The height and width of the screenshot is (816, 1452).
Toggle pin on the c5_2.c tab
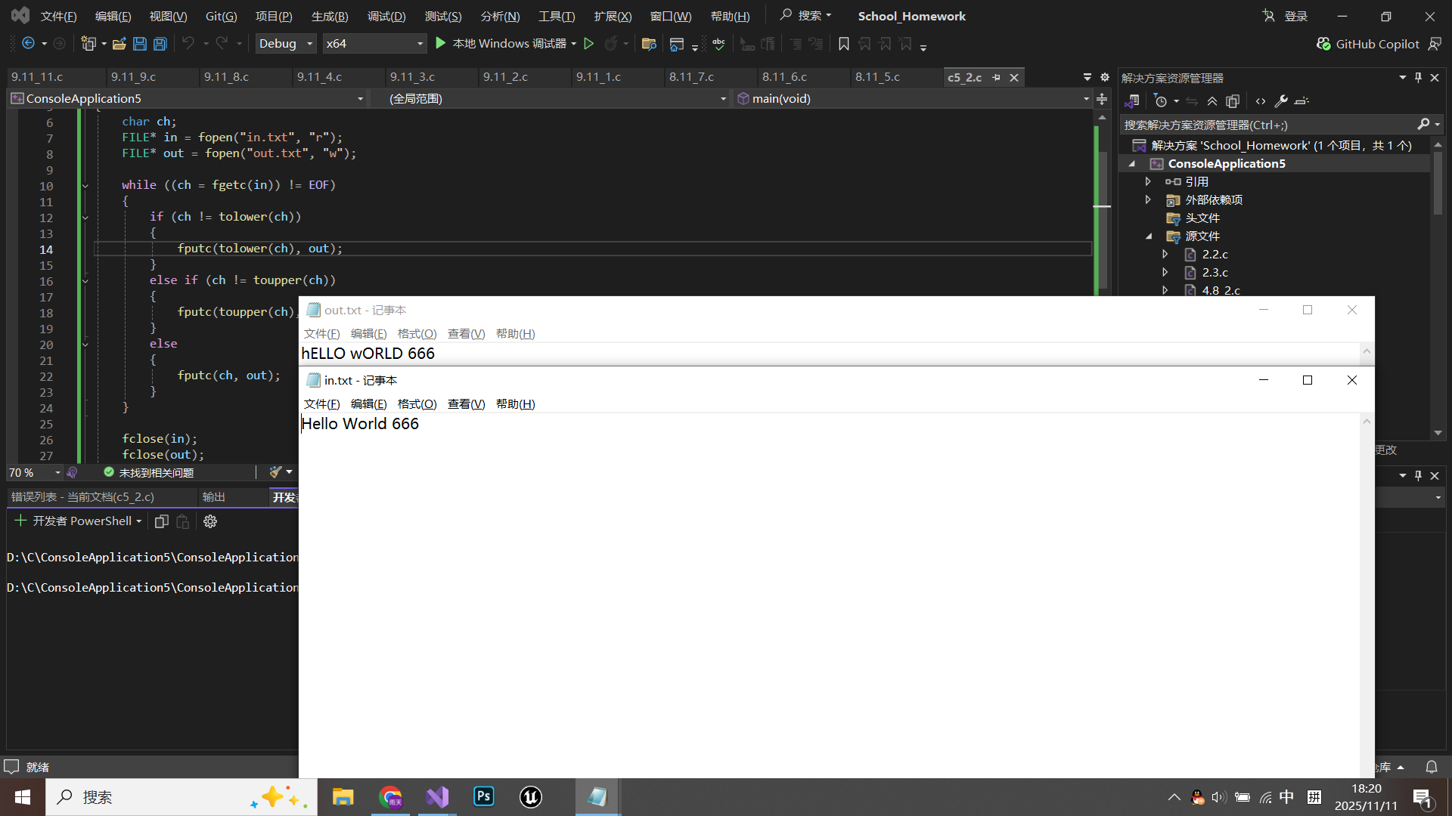pyautogui.click(x=996, y=77)
